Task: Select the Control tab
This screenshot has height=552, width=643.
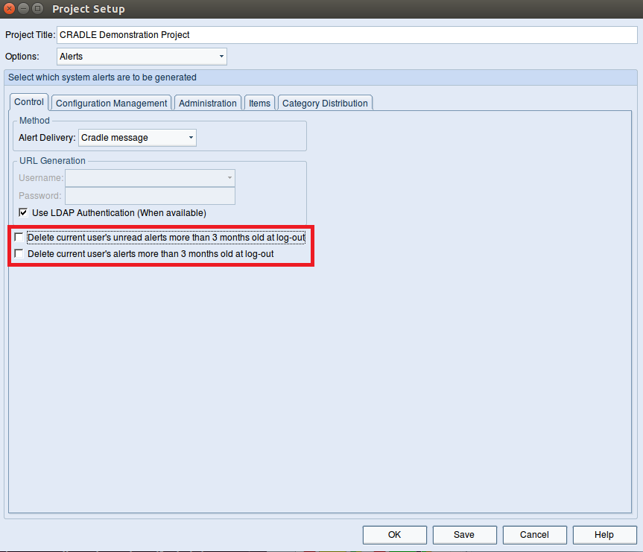Action: coord(29,102)
